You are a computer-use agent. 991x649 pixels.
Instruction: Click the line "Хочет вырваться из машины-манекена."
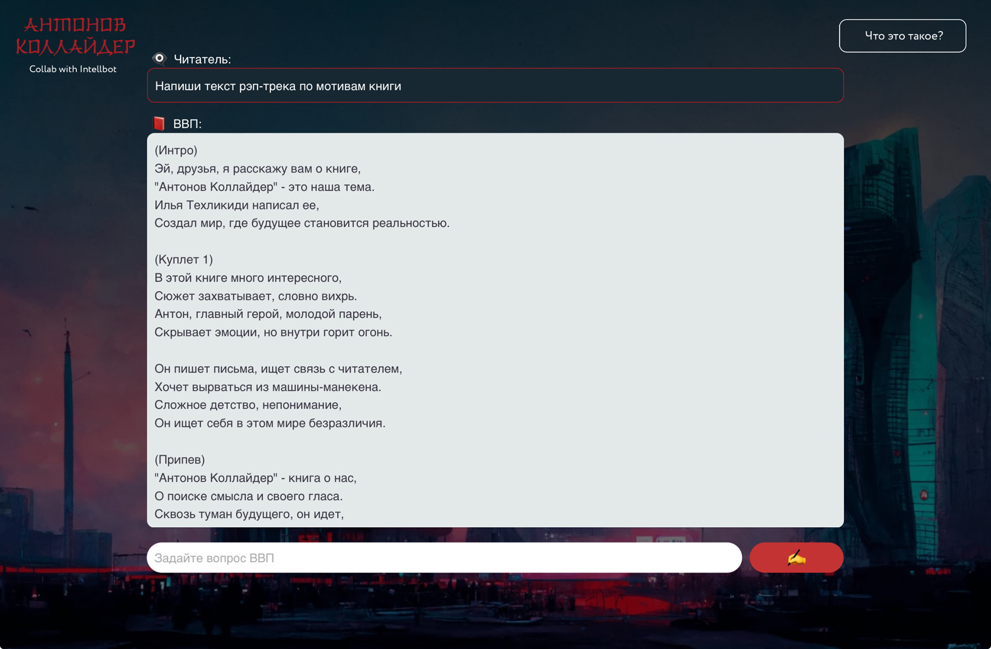268,387
